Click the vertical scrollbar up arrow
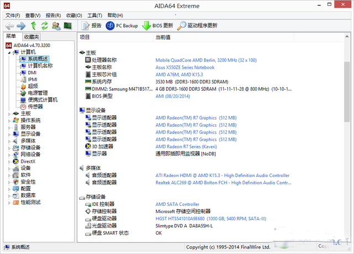354x254 pixels. click(347, 37)
